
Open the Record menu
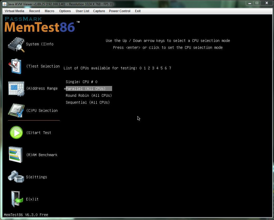(34, 11)
